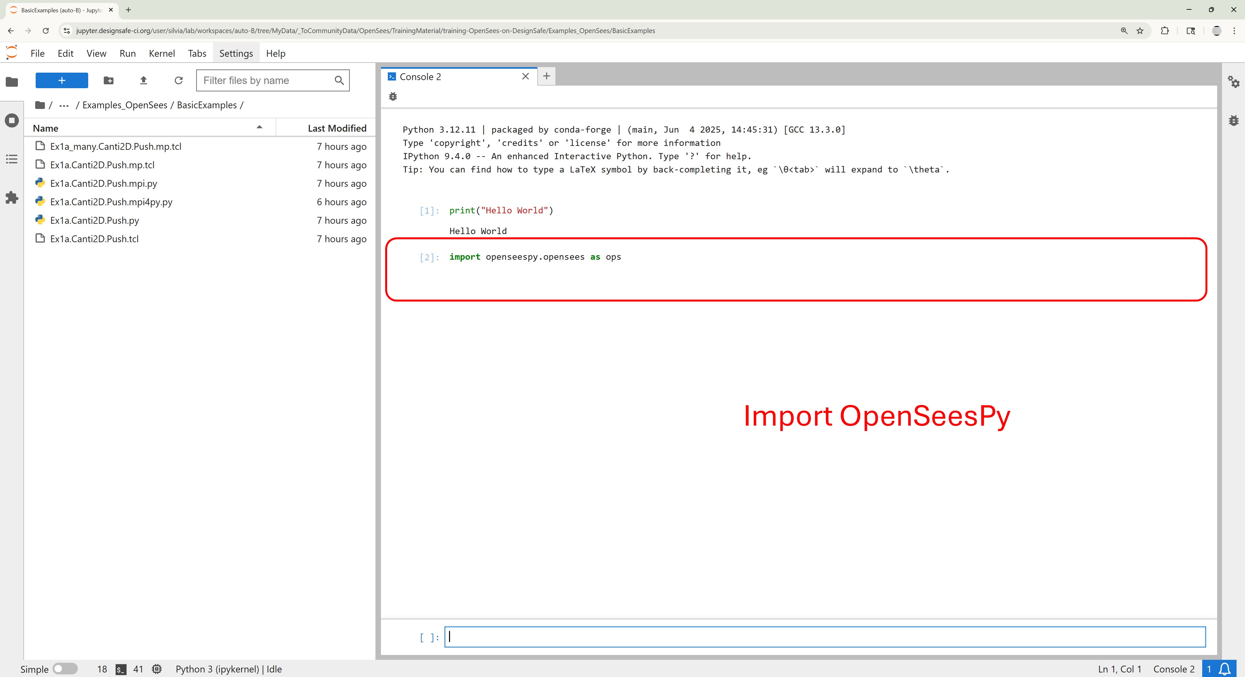This screenshot has height=677, width=1245.
Task: Click the Upload Files icon
Action: tap(143, 80)
